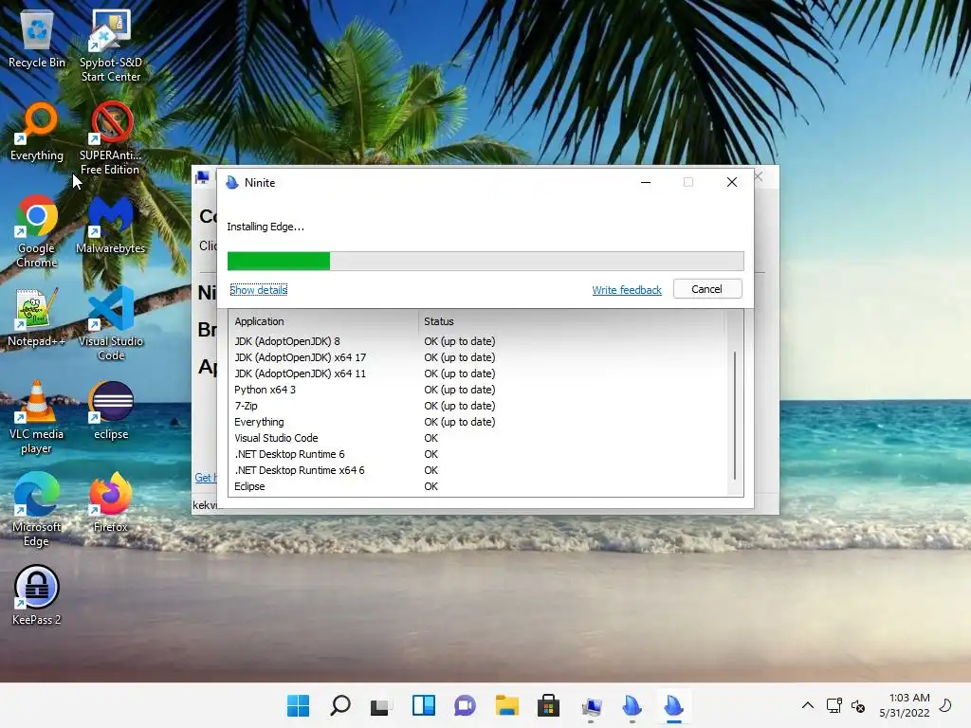Click the Get link in background window

[x=205, y=478]
